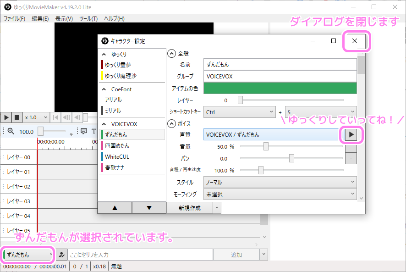Move selected character down in list
406x272 pixels.
[149, 208]
